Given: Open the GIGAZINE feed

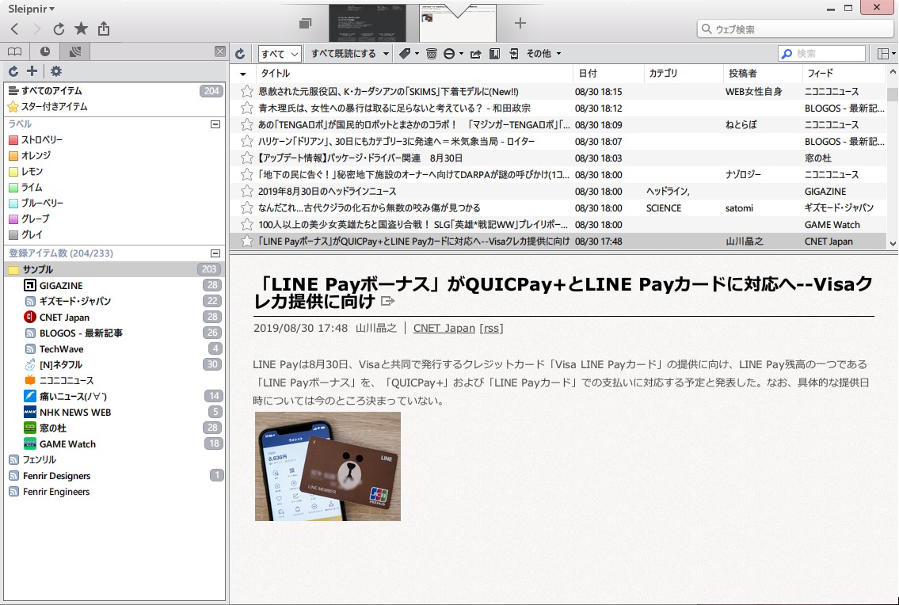Looking at the screenshot, I should click(x=115, y=286).
